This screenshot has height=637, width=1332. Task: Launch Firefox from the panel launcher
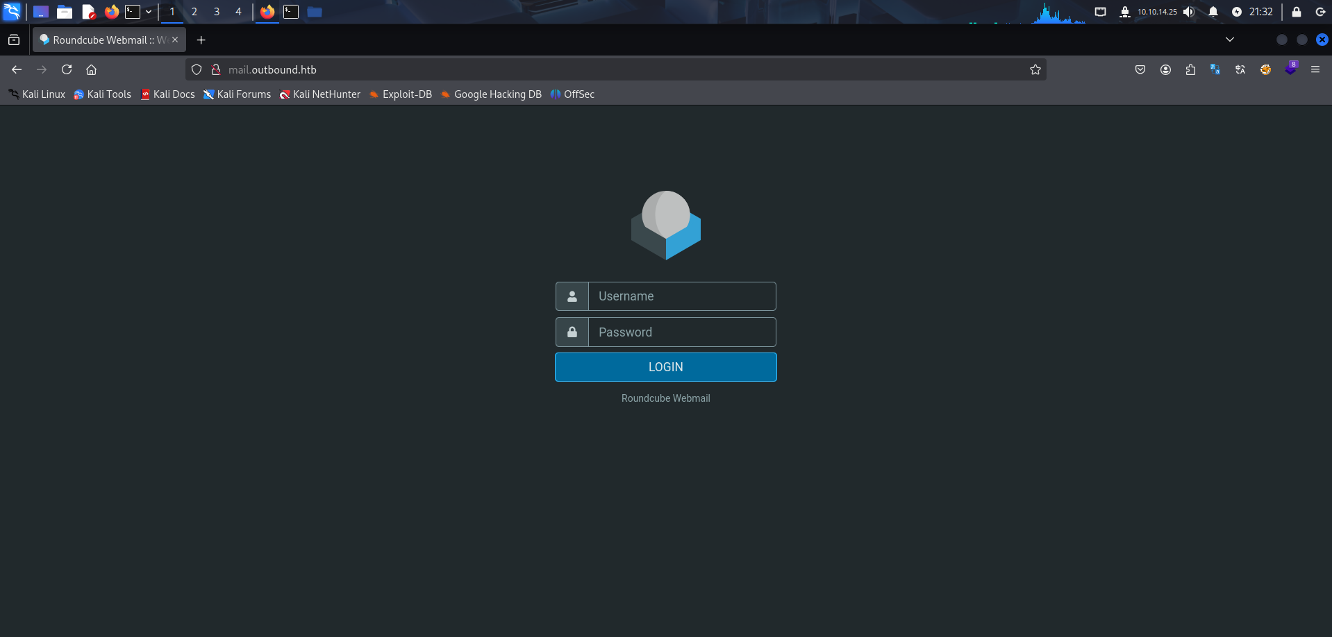click(x=111, y=12)
